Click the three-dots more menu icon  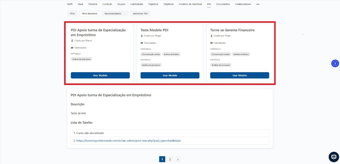click(258, 4)
